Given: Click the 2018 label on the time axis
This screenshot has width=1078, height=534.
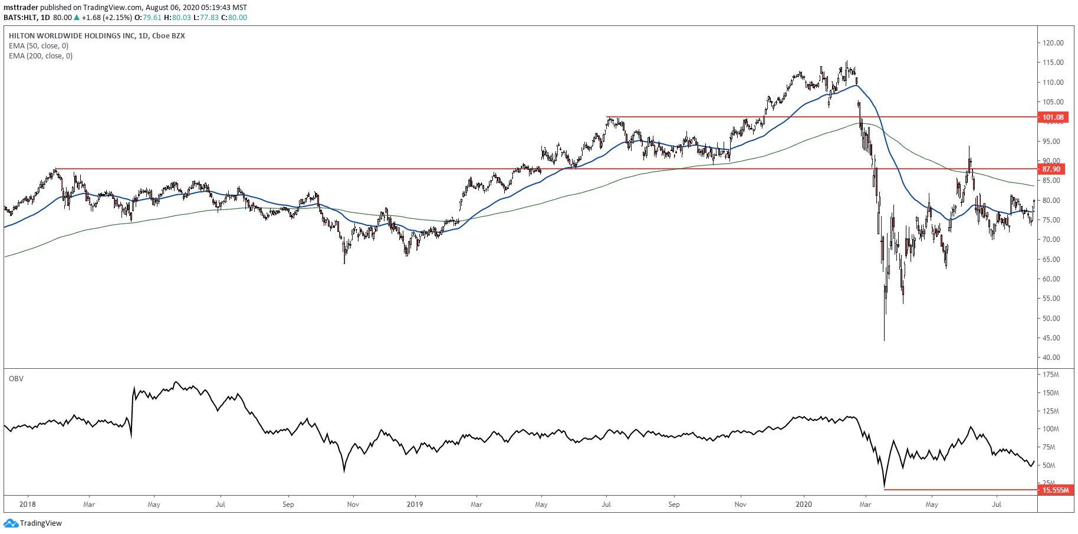Looking at the screenshot, I should (x=27, y=504).
